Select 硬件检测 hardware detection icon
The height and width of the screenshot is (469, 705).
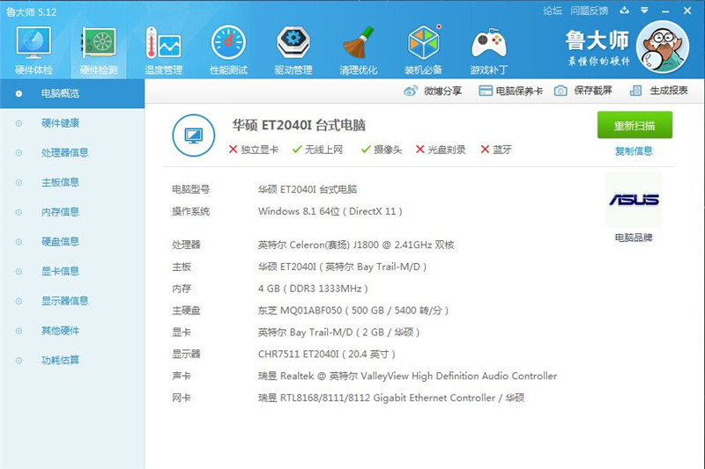[x=99, y=43]
